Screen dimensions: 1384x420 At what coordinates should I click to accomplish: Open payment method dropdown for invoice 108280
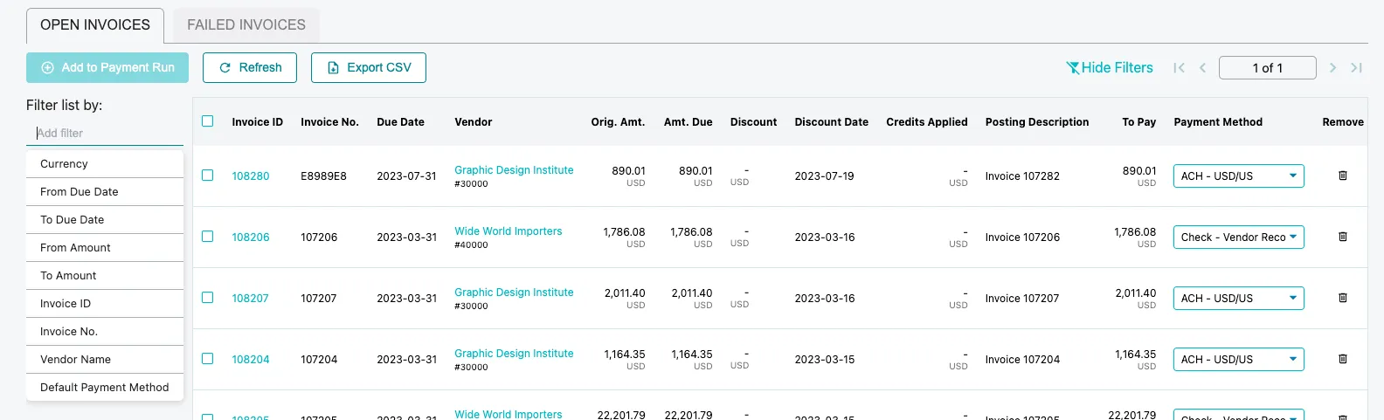pos(1238,176)
